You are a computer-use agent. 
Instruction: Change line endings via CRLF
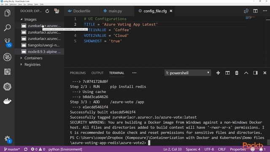tap(222, 149)
